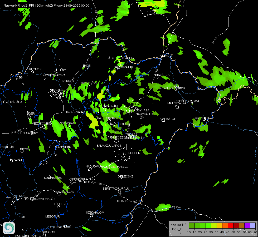Click the SZEGHALOM town label
The width and height of the screenshot is (258, 237).
(95, 213)
